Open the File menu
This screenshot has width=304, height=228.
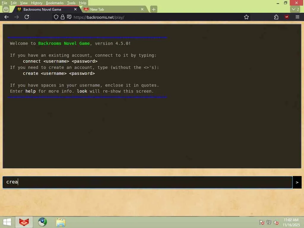click(4, 3)
